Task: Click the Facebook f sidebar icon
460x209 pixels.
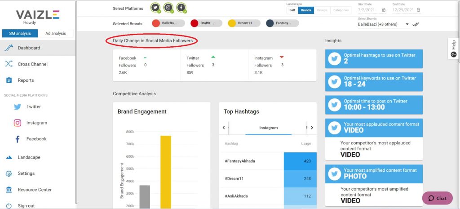Action: 18,139
